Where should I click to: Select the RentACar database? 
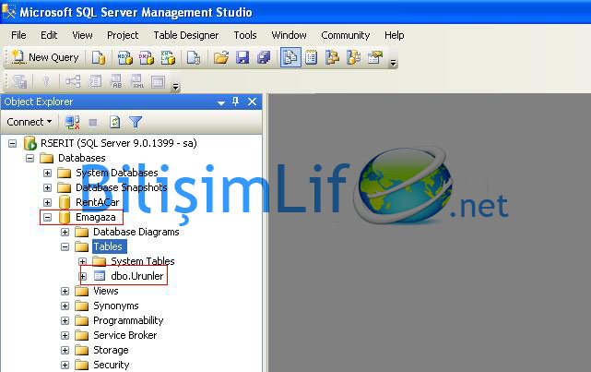pos(97,202)
